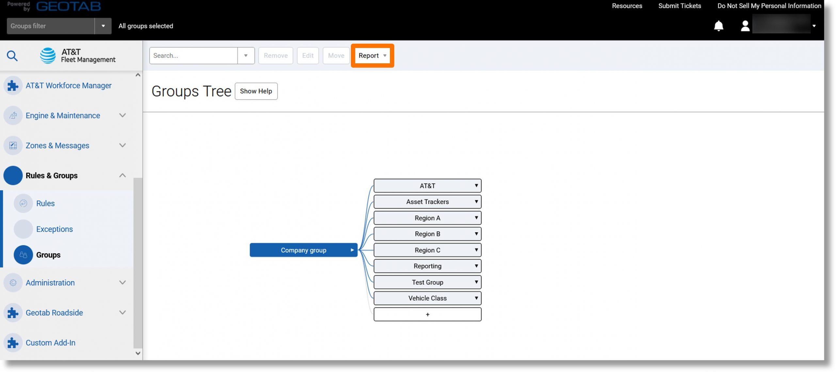Click the Rules menu item
836x372 pixels.
(45, 204)
